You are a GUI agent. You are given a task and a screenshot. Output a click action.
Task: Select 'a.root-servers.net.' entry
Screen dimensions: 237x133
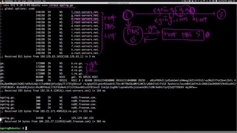(x=85, y=53)
